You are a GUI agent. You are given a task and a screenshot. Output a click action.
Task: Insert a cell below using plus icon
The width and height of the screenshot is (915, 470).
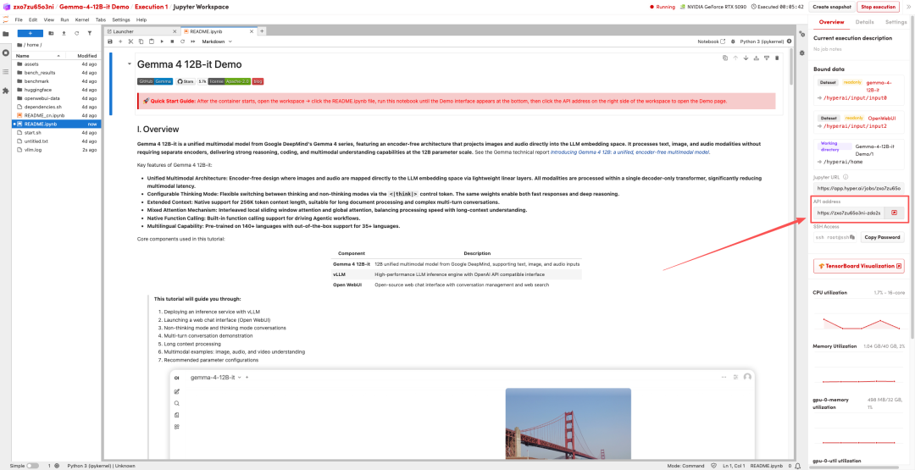point(120,41)
